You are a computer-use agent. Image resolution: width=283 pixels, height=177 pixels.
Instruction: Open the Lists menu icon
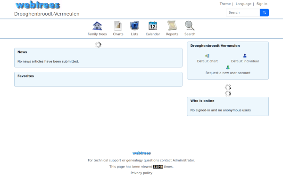click(x=134, y=25)
